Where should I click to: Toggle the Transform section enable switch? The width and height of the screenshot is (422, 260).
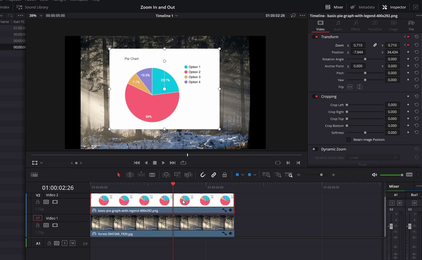click(x=315, y=37)
